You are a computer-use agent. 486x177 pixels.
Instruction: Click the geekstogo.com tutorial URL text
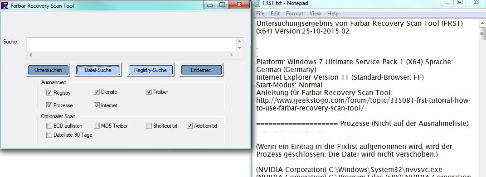click(x=364, y=104)
